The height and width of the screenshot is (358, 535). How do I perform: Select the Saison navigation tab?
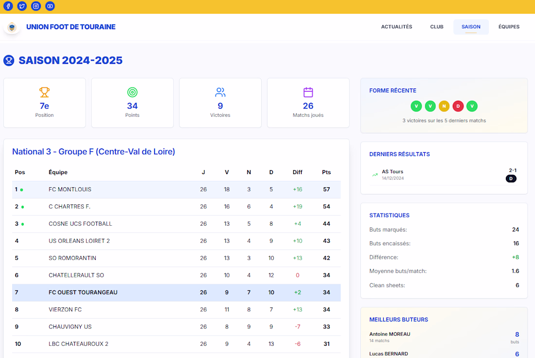[471, 27]
